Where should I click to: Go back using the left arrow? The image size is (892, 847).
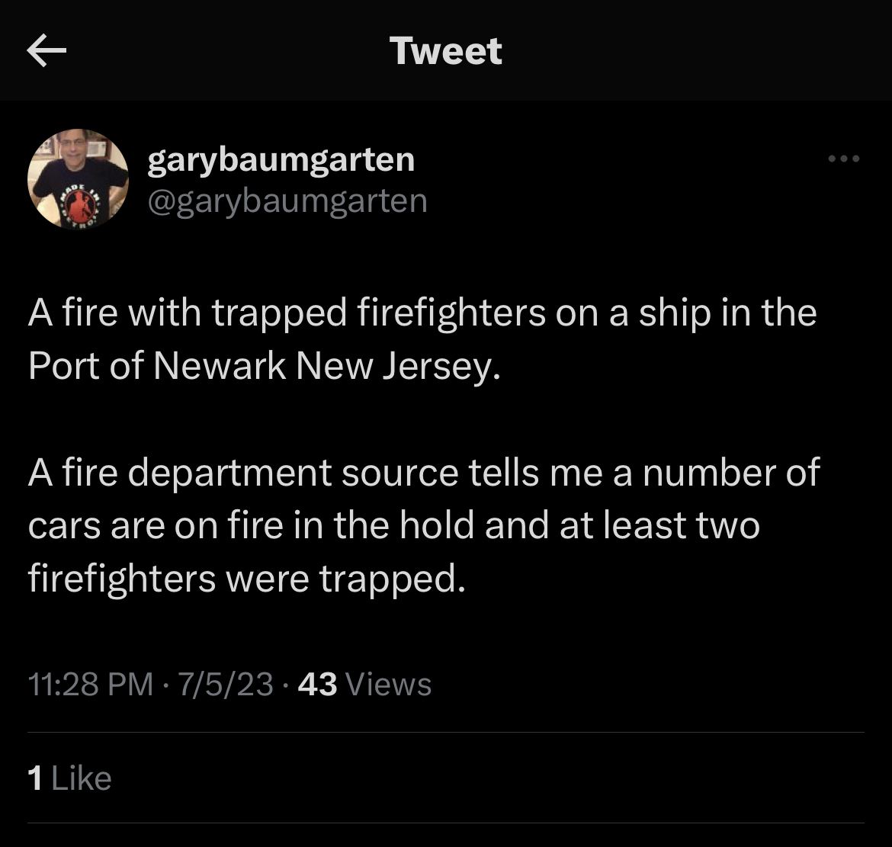click(x=47, y=51)
